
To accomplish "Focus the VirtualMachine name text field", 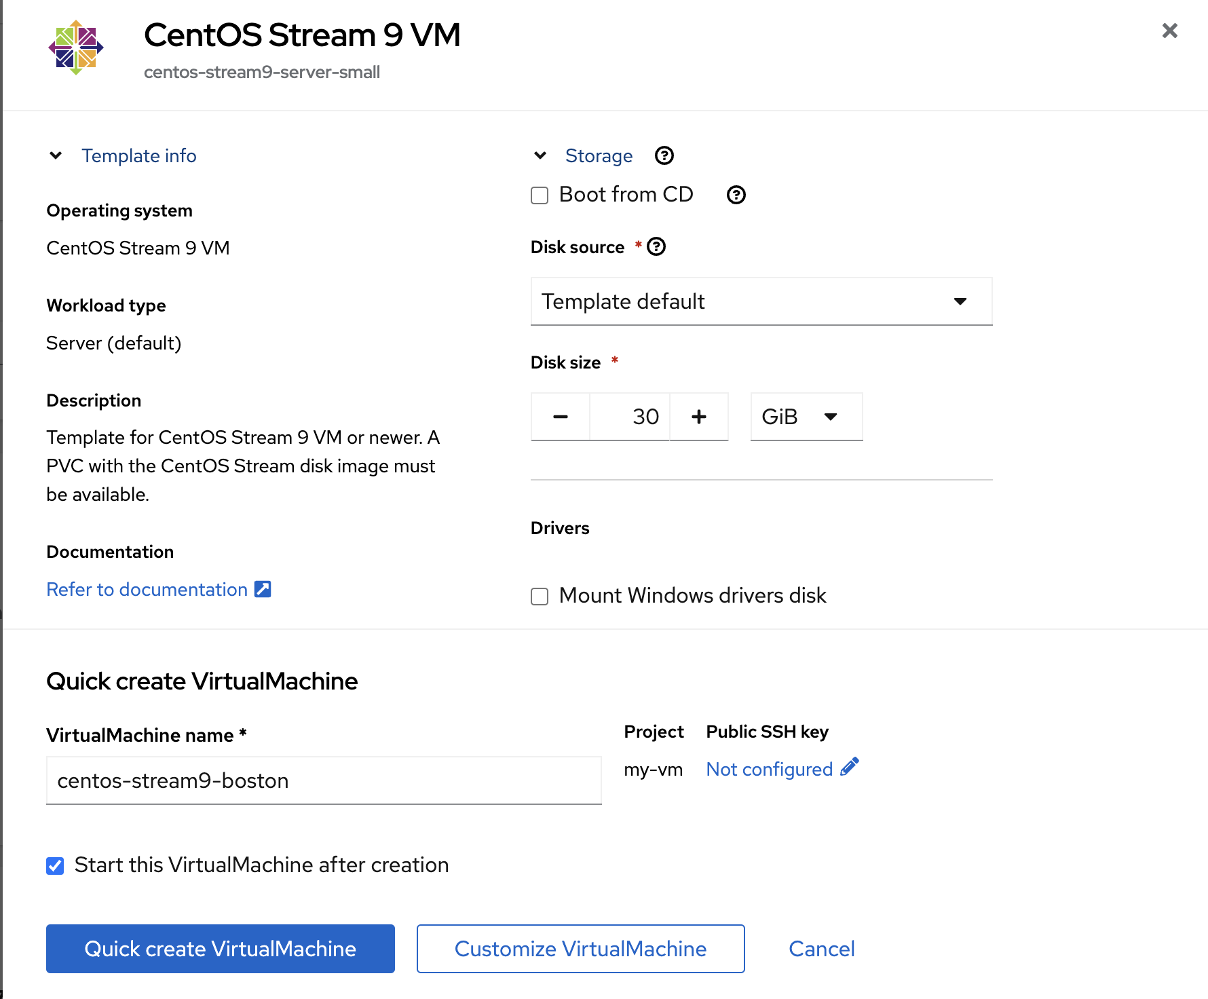I will [x=324, y=780].
